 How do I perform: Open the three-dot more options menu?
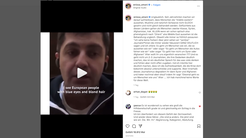198,6
